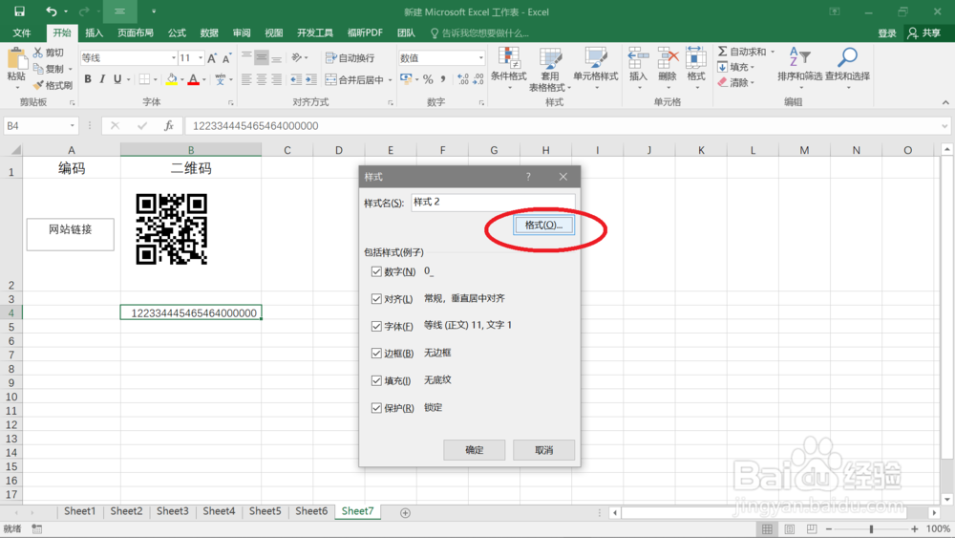Toggle Italic formatting
The image size is (955, 538).
[102, 79]
